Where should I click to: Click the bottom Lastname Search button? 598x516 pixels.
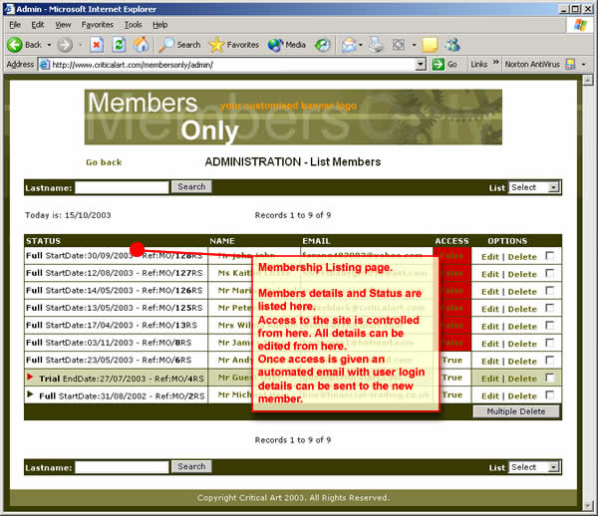[x=191, y=466]
